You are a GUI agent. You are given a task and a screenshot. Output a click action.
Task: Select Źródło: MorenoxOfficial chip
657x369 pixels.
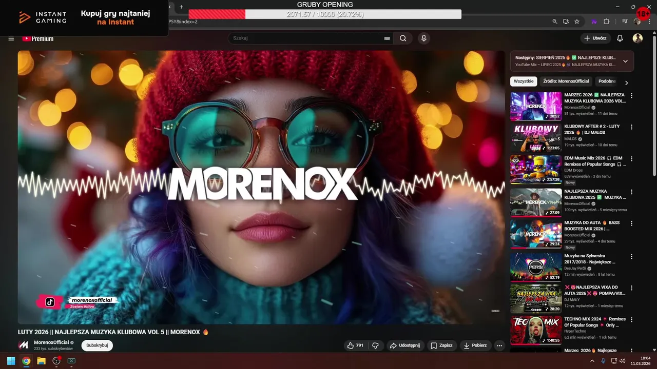click(566, 81)
